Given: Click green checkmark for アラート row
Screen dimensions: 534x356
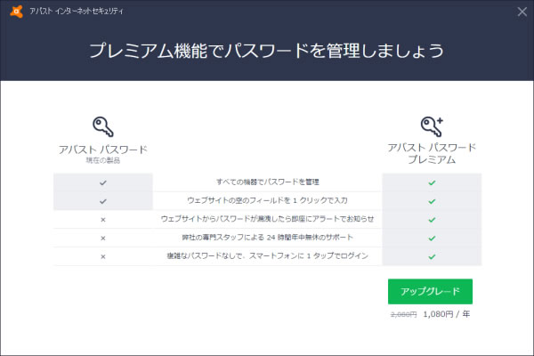Looking at the screenshot, I should (x=432, y=220).
